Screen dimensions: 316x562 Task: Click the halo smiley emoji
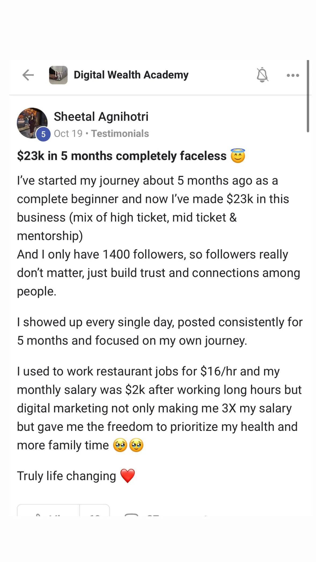click(238, 156)
